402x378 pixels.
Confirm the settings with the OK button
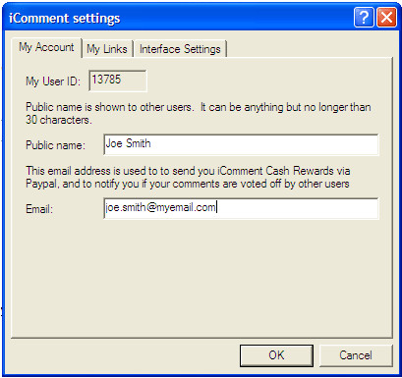[276, 355]
